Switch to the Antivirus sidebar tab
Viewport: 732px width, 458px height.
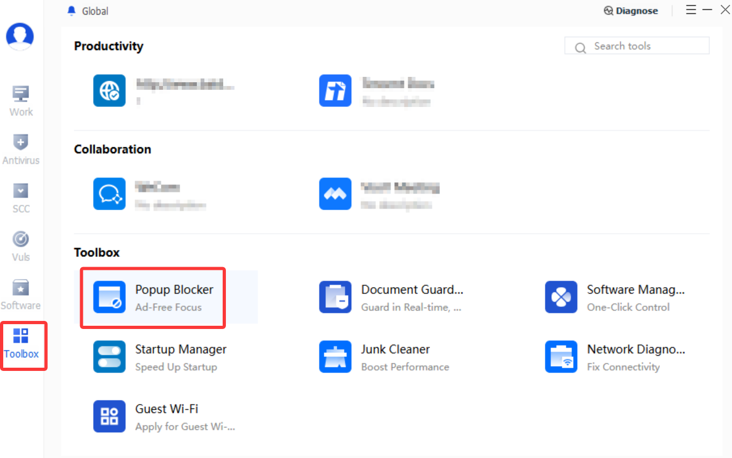(21, 149)
